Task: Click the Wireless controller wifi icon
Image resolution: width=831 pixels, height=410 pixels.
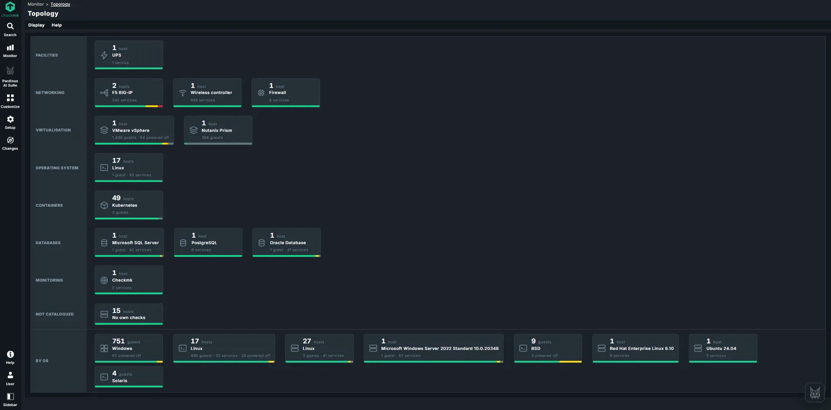Action: [x=183, y=93]
